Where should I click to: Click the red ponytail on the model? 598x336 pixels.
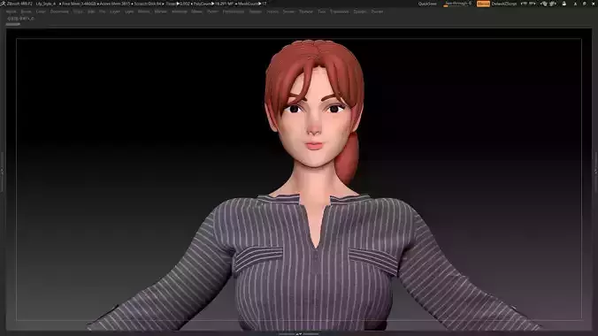click(x=348, y=158)
